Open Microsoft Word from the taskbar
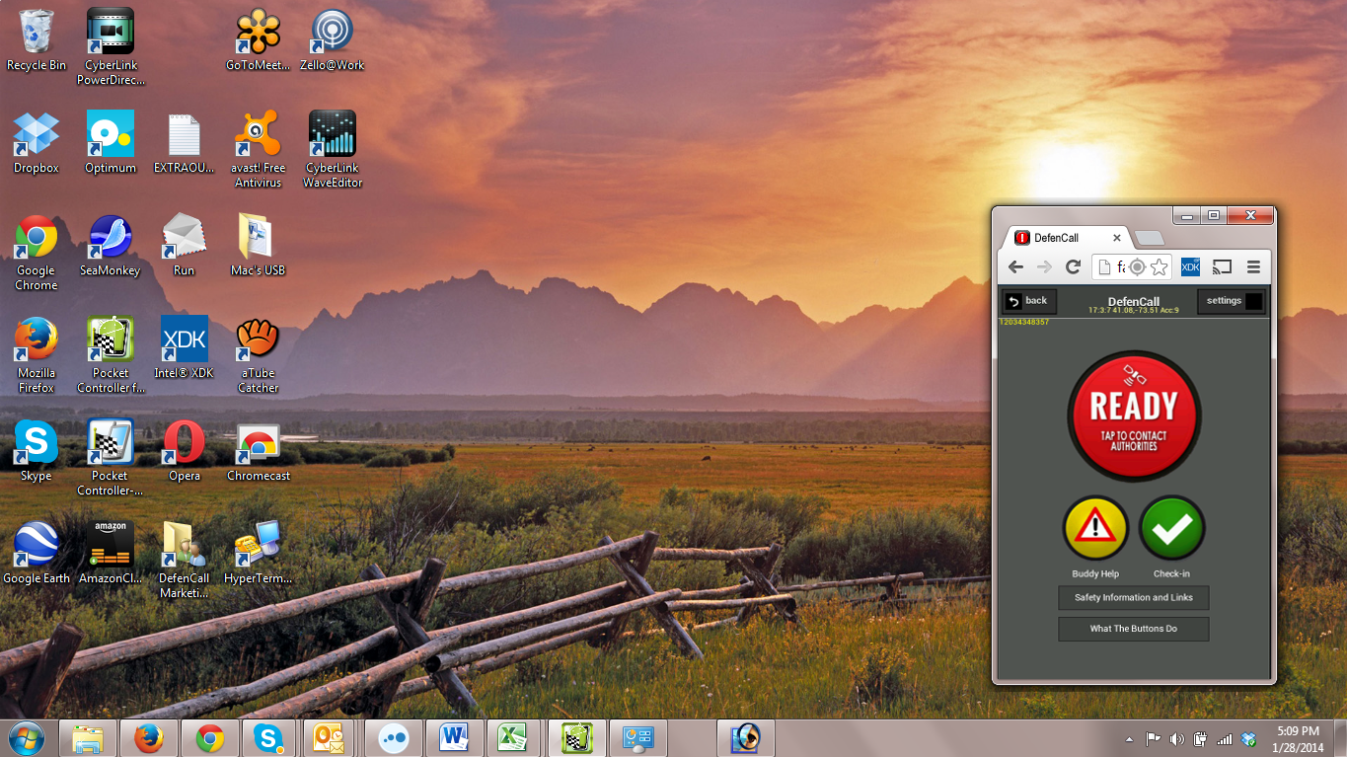 point(454,738)
